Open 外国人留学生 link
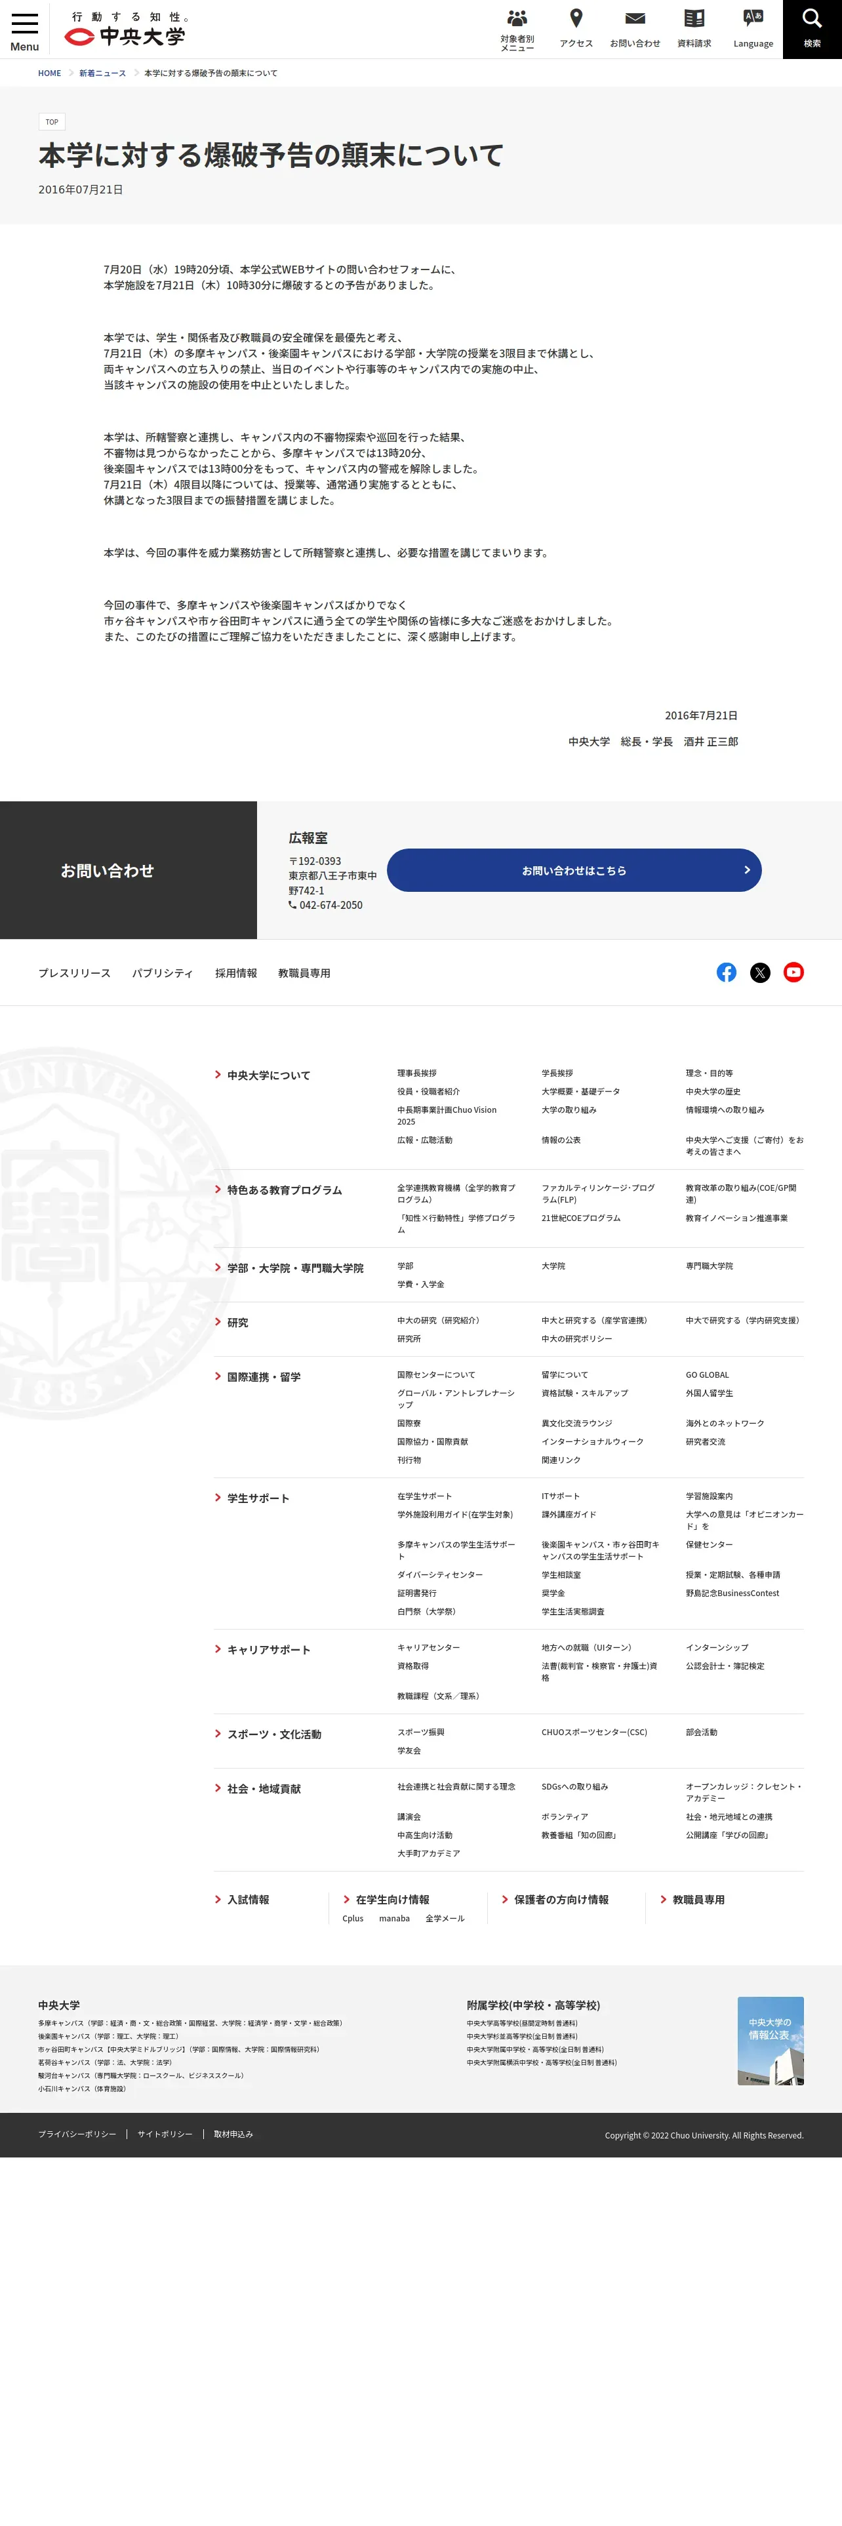The height and width of the screenshot is (2526, 842). tap(710, 1392)
